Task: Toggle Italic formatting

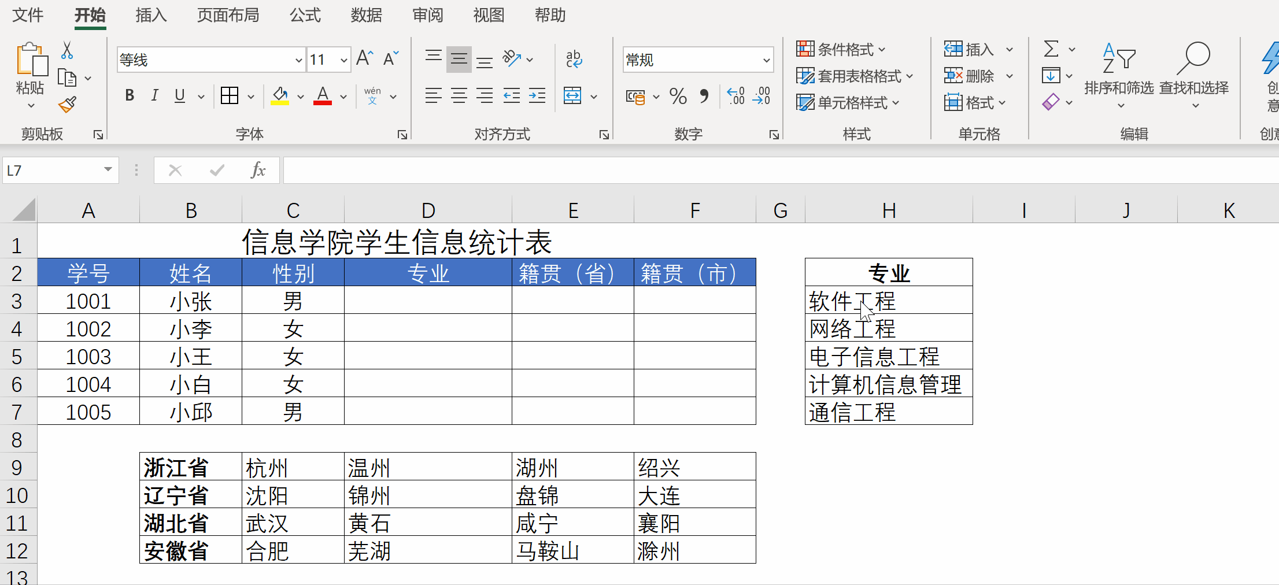Action: (154, 95)
